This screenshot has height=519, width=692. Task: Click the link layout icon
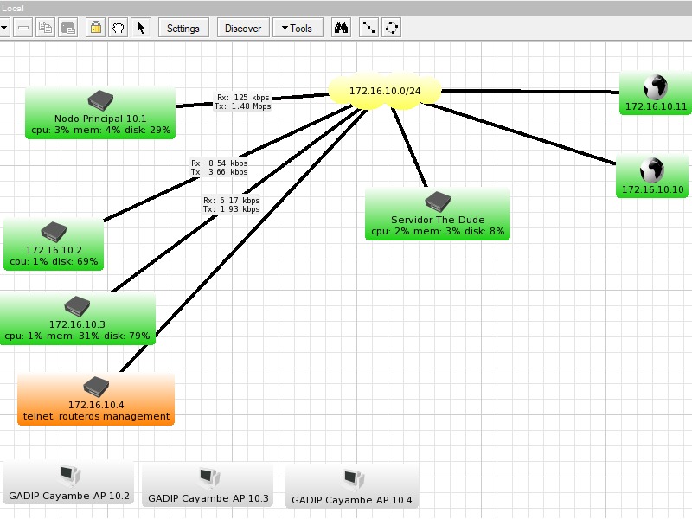(368, 28)
